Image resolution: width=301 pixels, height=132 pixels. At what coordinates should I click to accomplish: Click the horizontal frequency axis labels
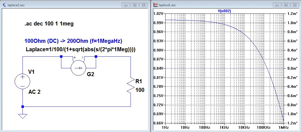(224, 127)
